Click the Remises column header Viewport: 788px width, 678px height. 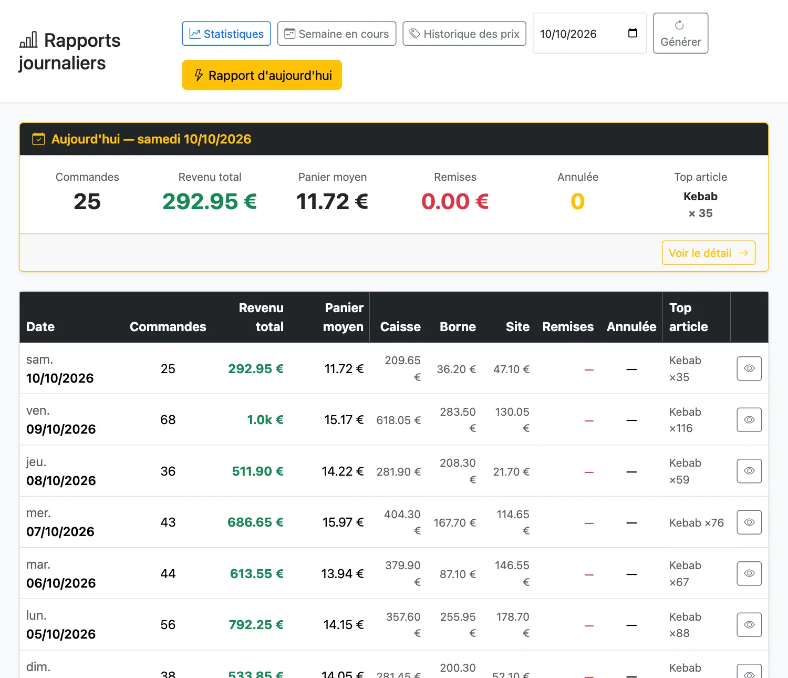(x=568, y=327)
